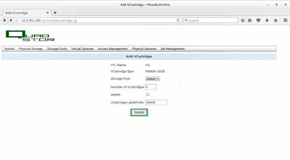The height and width of the screenshot is (160, 290).
Task: Close the Firefox window
Action: point(285,5)
